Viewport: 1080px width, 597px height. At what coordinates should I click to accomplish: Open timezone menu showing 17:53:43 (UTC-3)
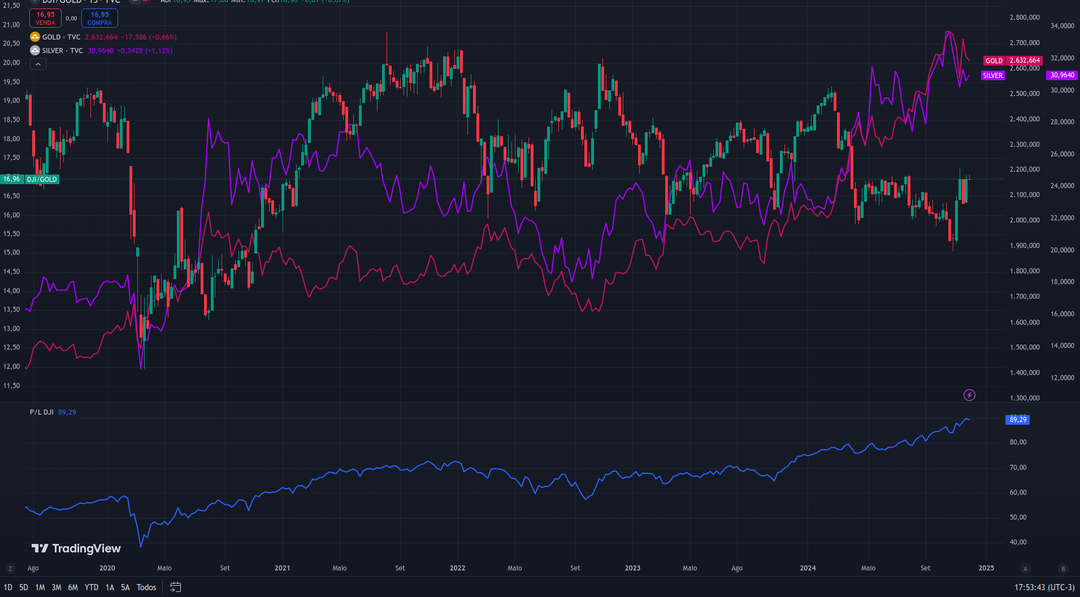click(x=1044, y=587)
